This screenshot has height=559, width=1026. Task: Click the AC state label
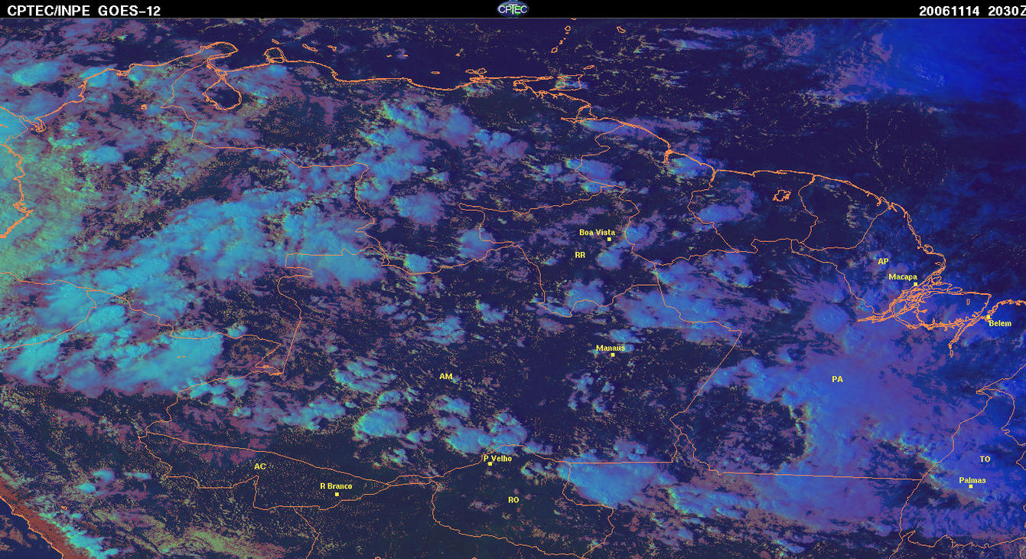point(260,466)
